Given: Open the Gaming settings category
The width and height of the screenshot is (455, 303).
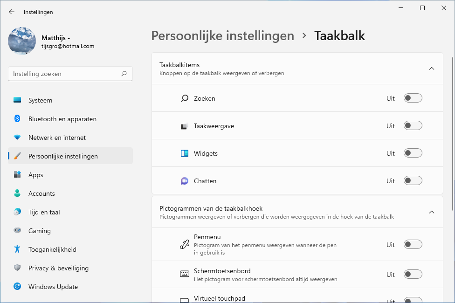Looking at the screenshot, I should [x=39, y=231].
